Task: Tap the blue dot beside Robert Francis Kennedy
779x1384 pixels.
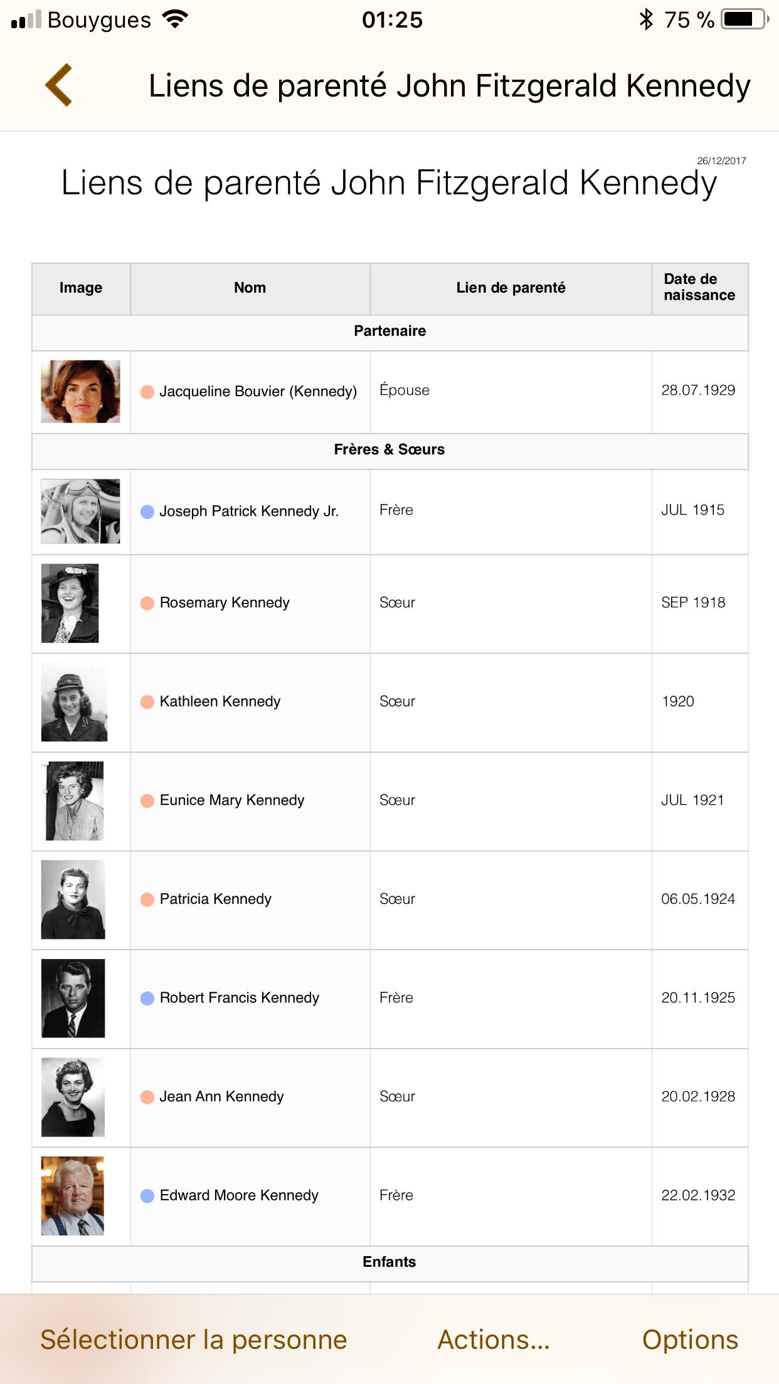Action: 147,998
